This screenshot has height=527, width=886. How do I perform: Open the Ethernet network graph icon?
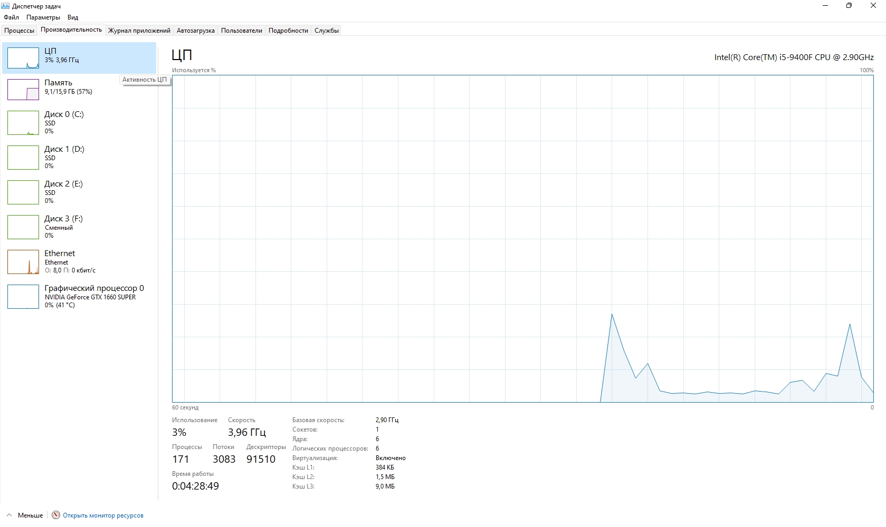(x=23, y=262)
